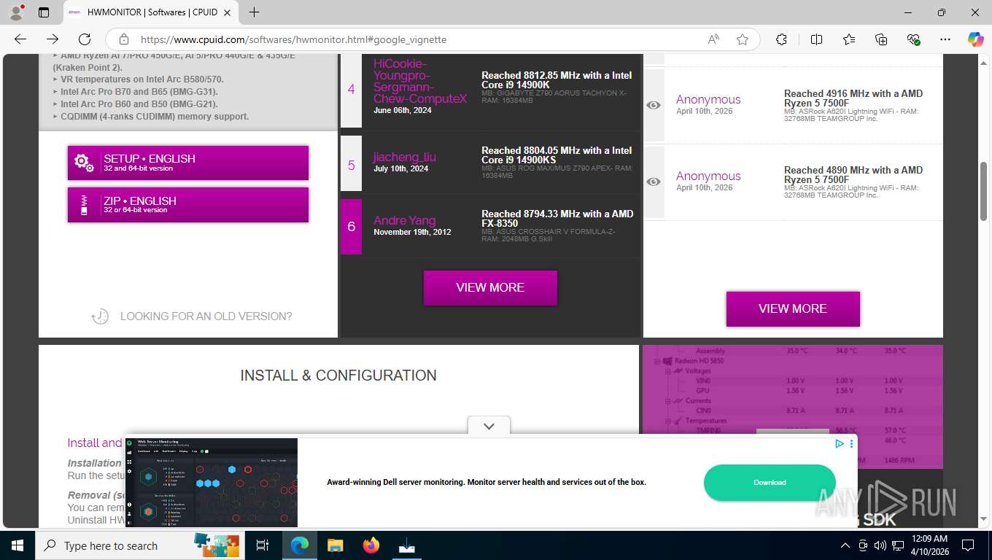Open Andre Yang profile link
Viewport: 992px width, 560px height.
click(404, 220)
